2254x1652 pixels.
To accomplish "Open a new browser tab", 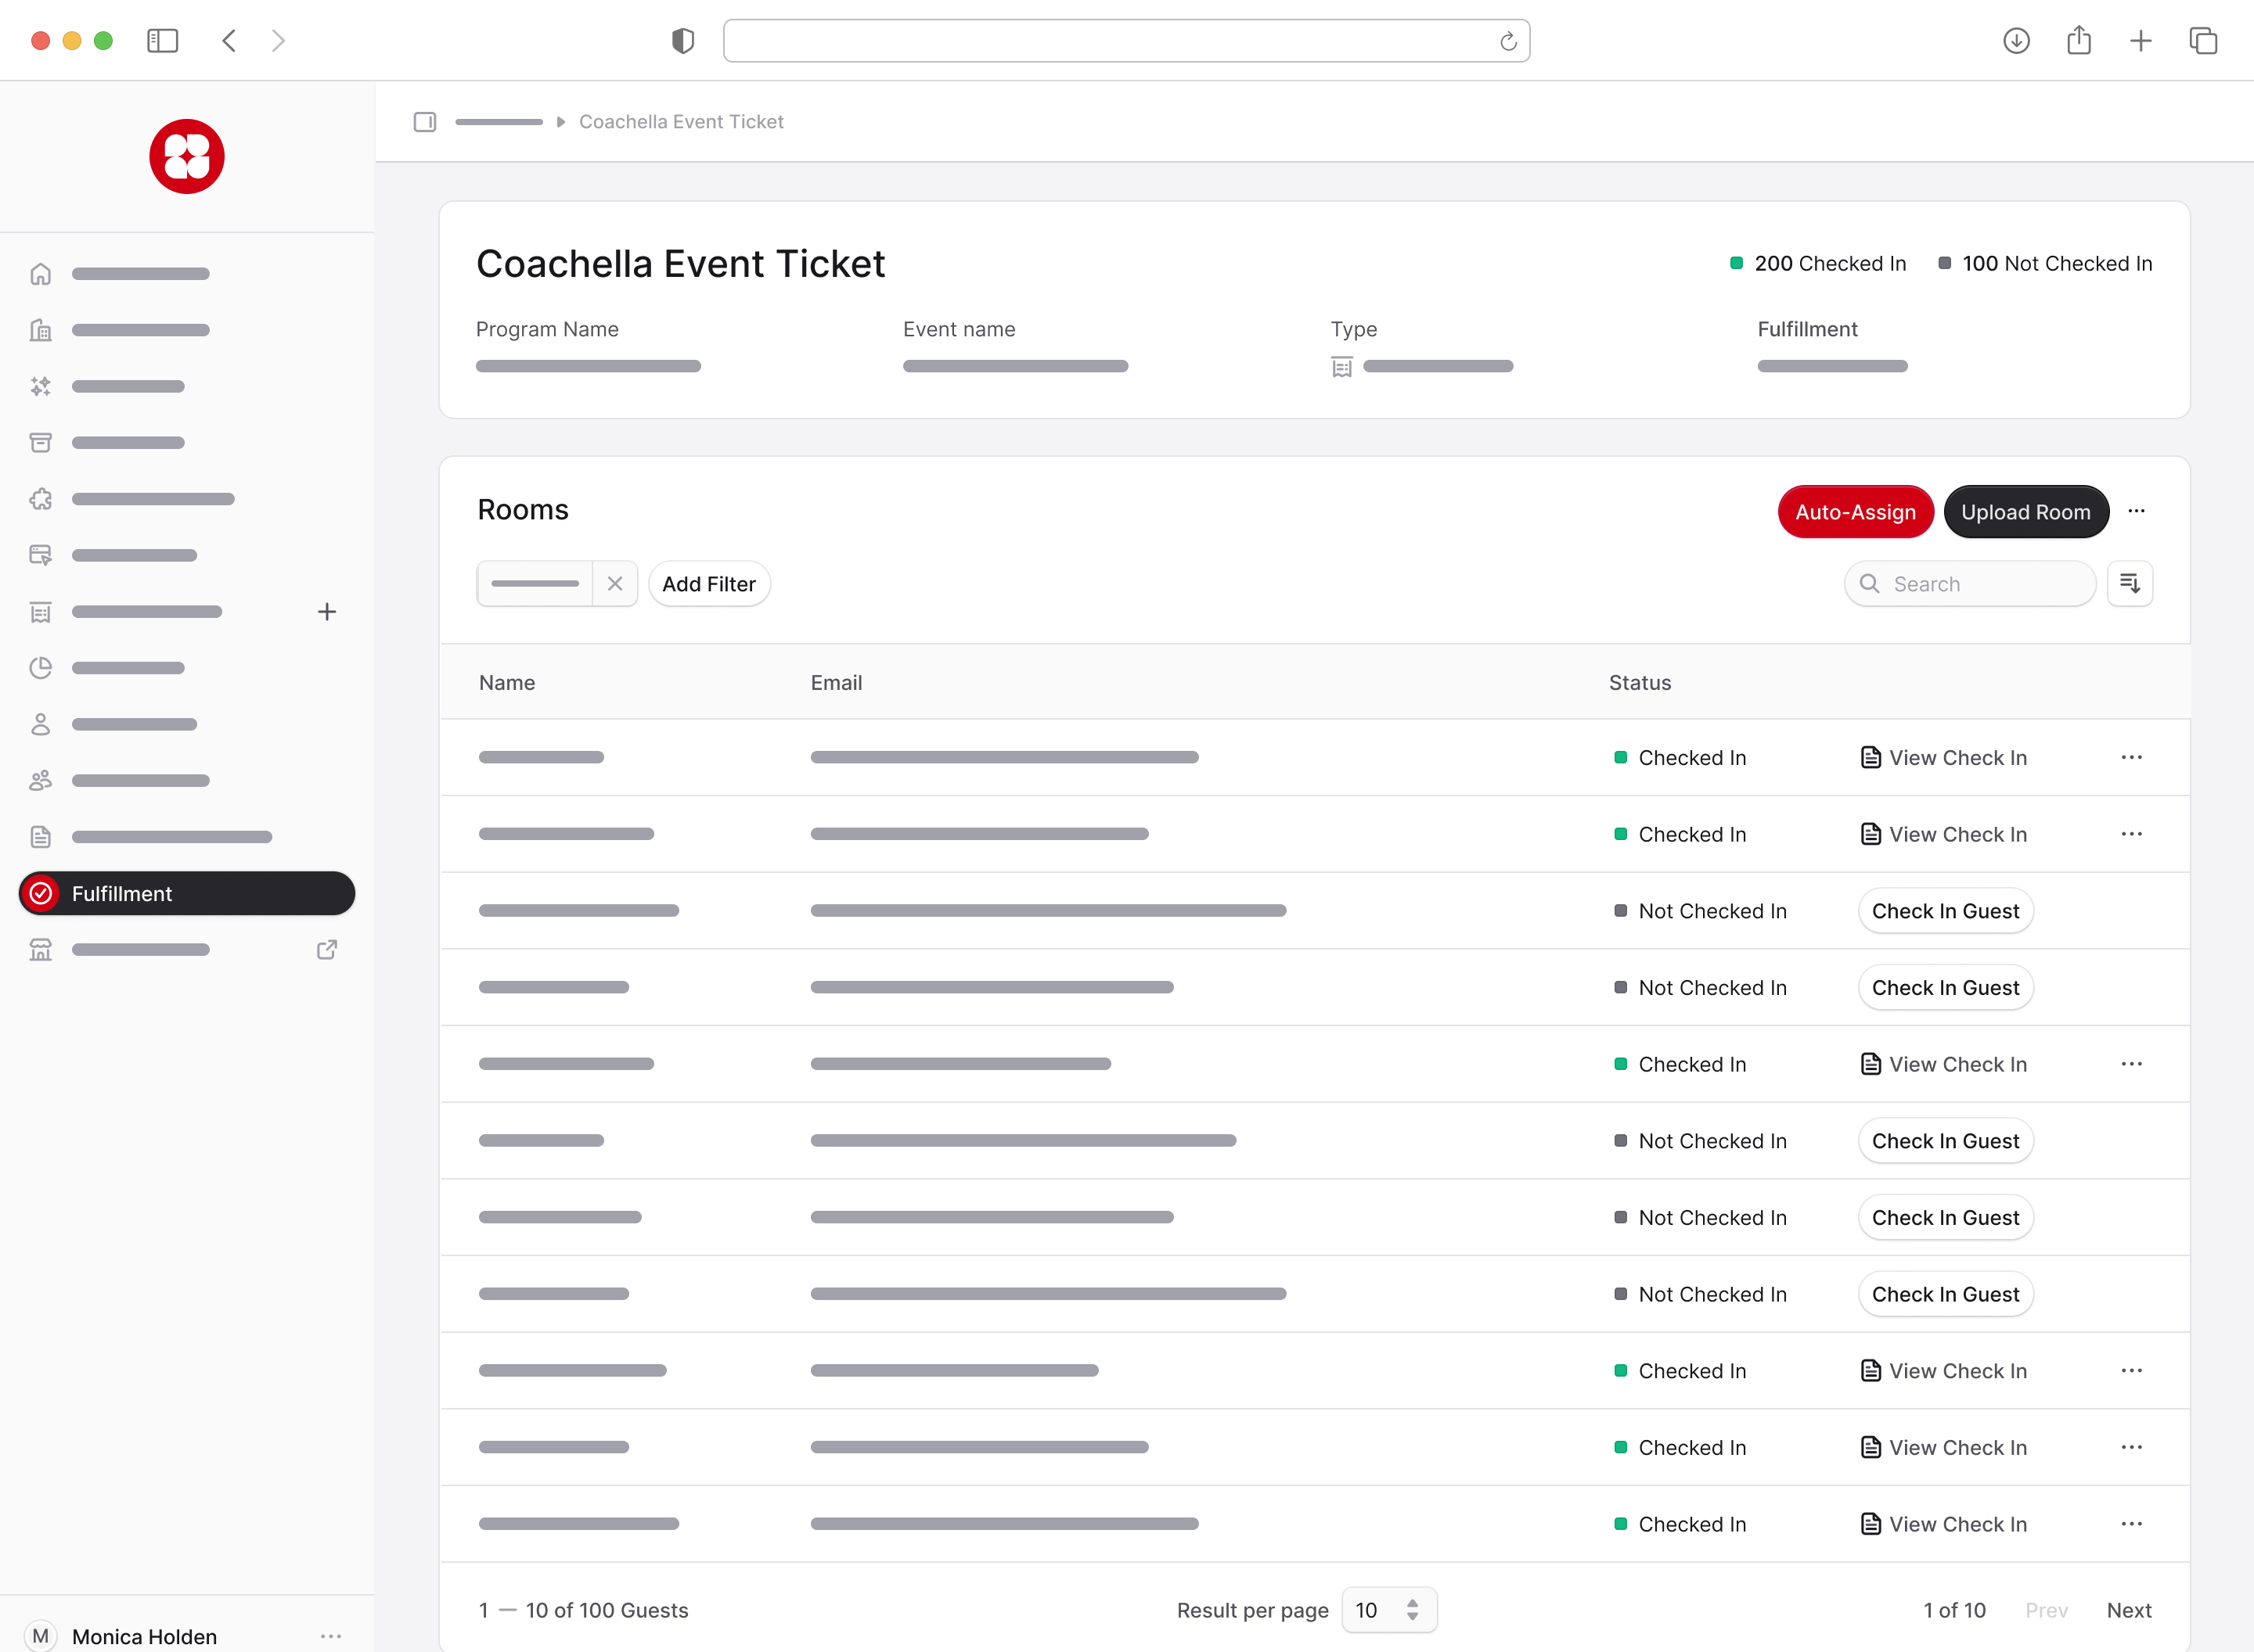I will 2141,41.
